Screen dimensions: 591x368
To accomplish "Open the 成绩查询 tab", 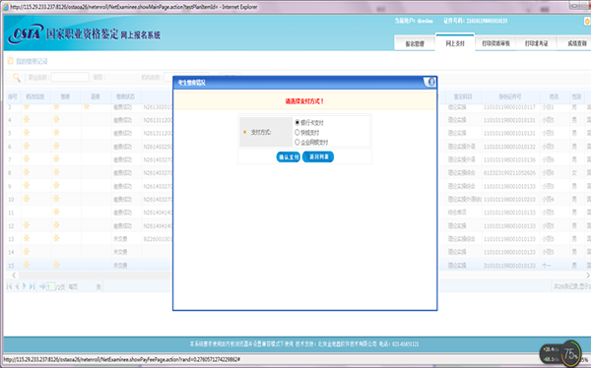I will (576, 43).
